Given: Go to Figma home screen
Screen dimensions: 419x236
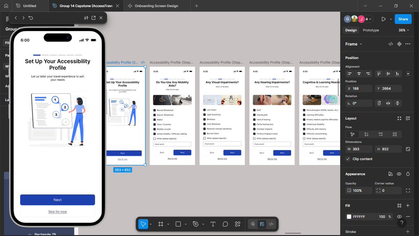Looking at the screenshot, I should click(6, 6).
